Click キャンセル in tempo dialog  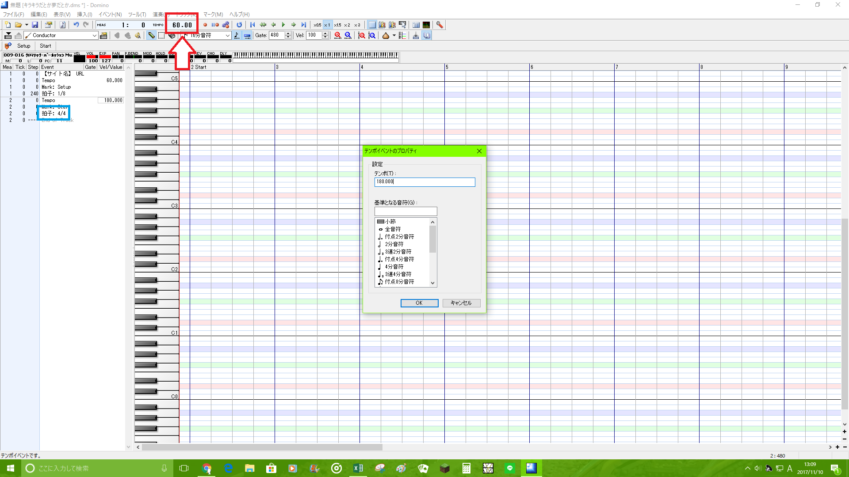point(461,303)
